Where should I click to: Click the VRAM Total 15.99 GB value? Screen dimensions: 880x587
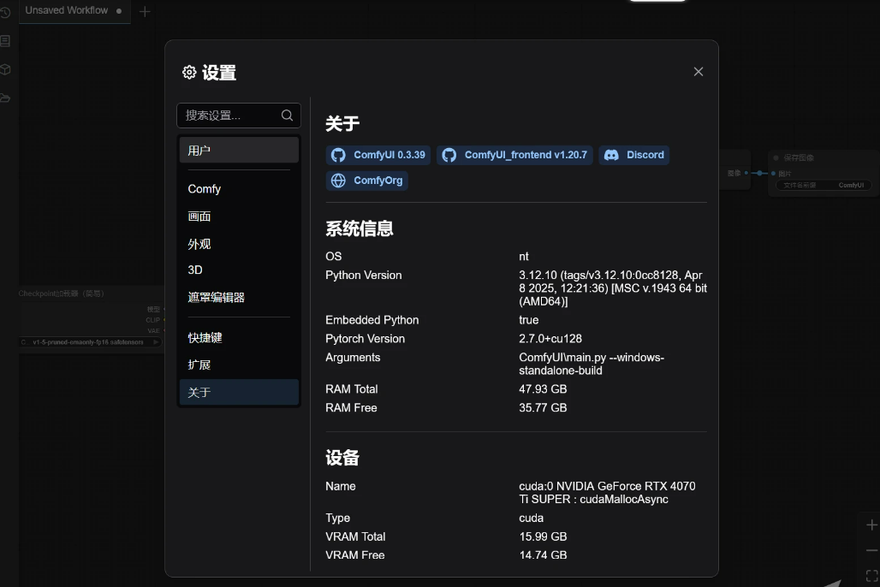pos(543,537)
